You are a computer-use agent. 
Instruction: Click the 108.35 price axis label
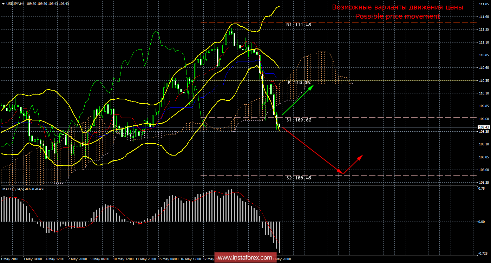click(484, 182)
